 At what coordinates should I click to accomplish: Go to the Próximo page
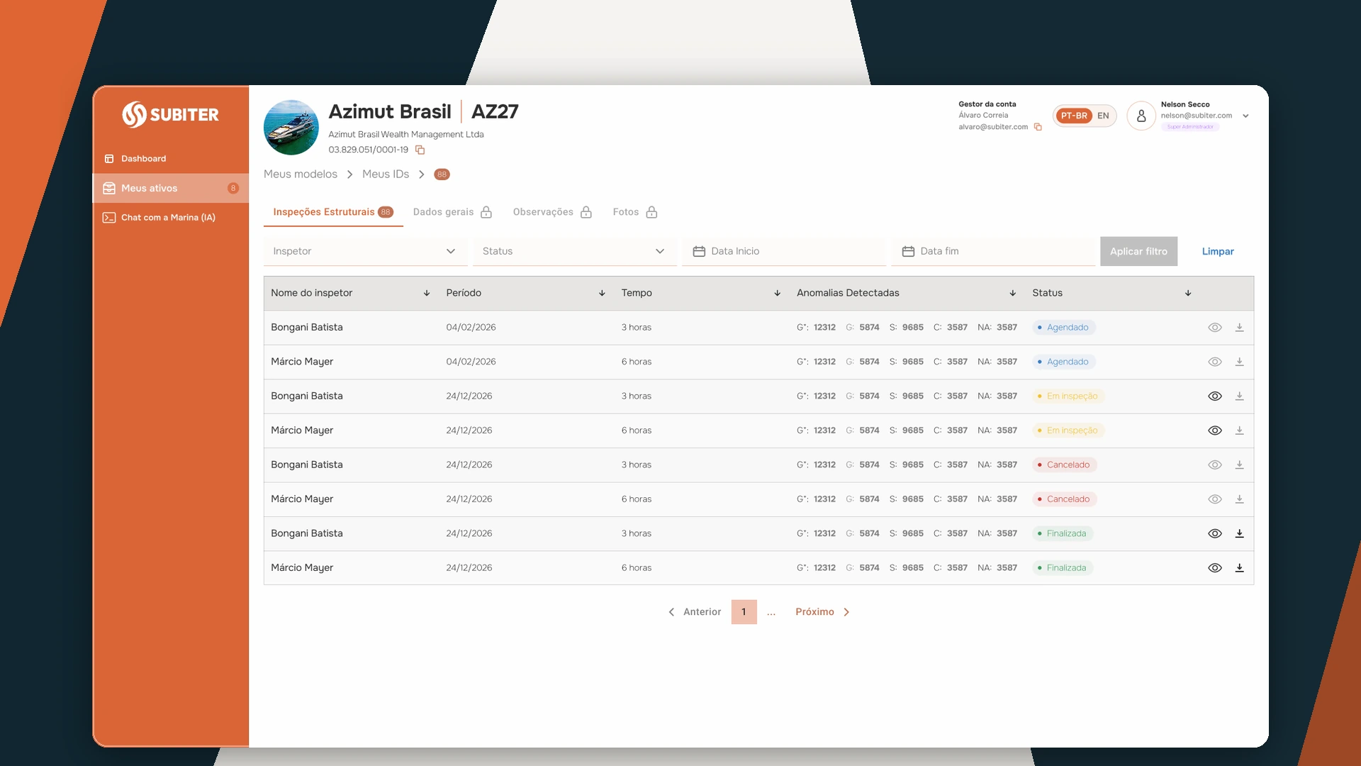click(823, 612)
